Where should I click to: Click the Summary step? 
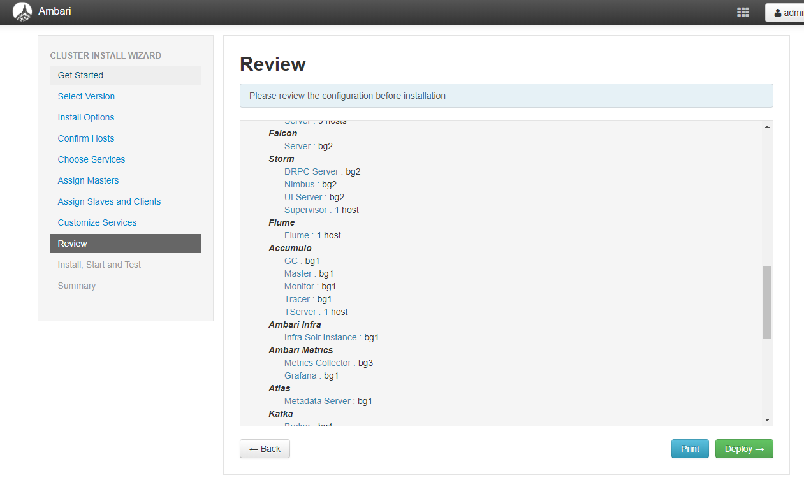coord(77,286)
